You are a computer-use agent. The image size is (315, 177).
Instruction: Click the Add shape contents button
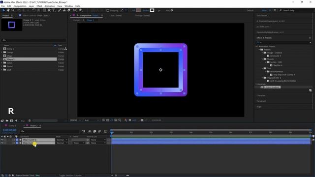172,10
